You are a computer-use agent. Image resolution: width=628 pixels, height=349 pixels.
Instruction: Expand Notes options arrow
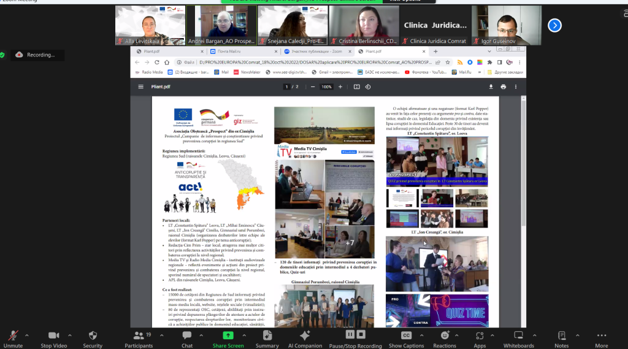[x=578, y=336]
